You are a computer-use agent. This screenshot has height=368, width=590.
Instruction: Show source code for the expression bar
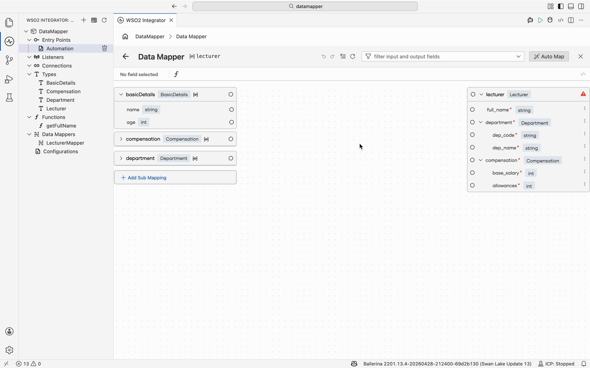tap(583, 74)
